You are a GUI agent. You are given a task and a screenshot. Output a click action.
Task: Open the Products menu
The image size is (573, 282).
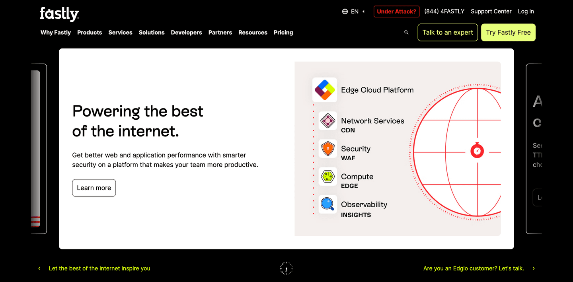pyautogui.click(x=90, y=33)
